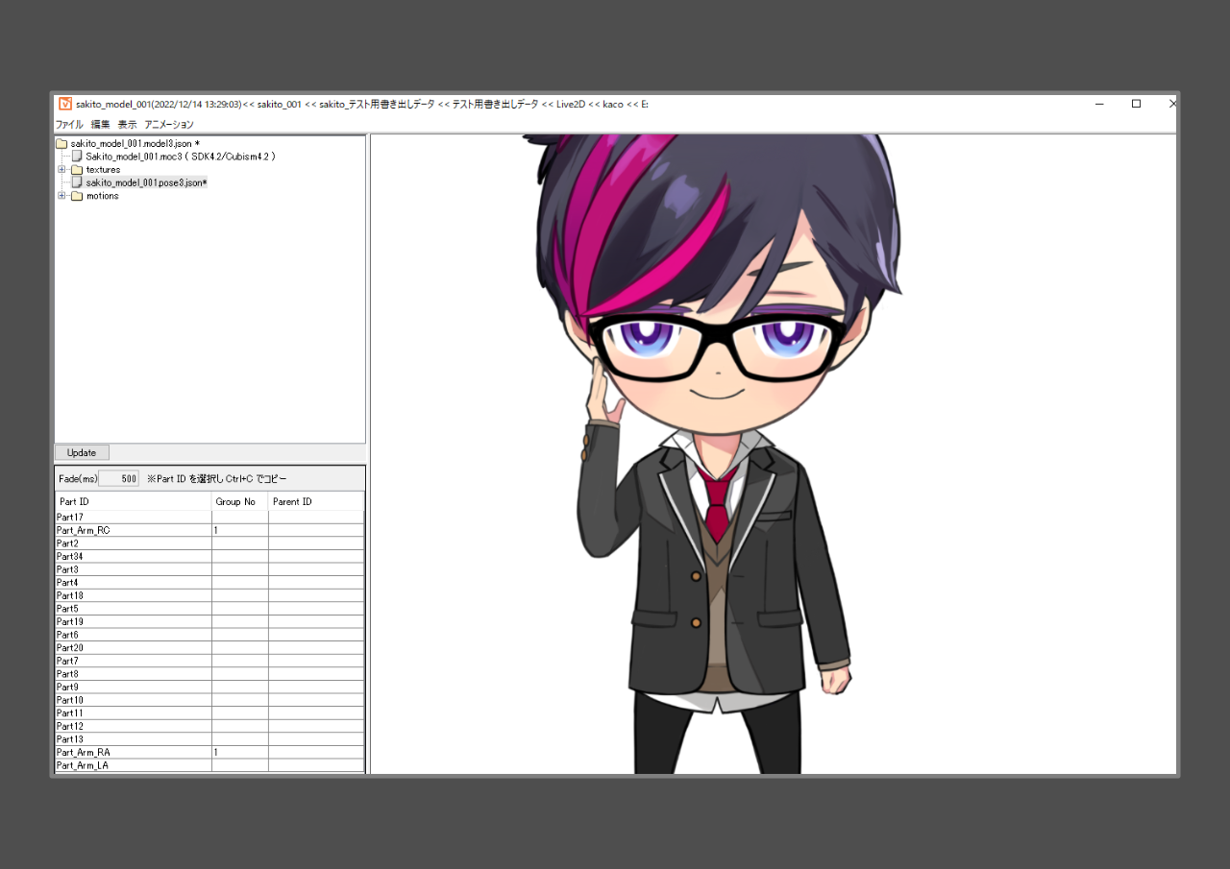The height and width of the screenshot is (869, 1230).
Task: Select the Part10 row
Action: [x=209, y=700]
